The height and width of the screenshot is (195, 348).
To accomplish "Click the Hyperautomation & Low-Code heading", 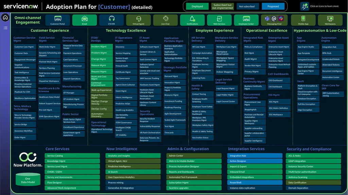I will 320,31.
